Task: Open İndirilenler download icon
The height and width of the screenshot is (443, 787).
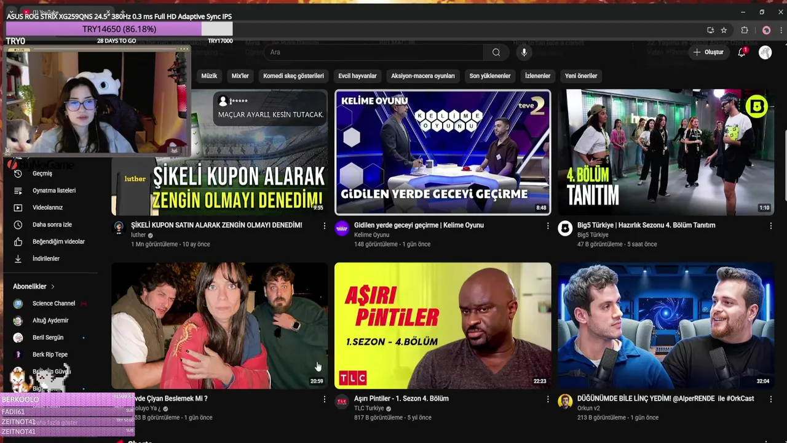Action: point(18,259)
